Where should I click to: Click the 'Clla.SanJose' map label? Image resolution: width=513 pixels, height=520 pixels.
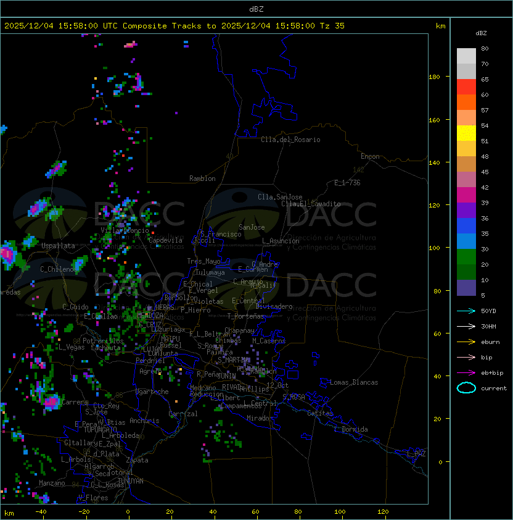(x=280, y=197)
